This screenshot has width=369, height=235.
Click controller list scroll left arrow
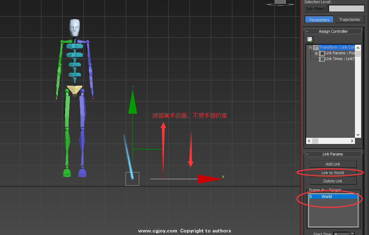click(309, 141)
